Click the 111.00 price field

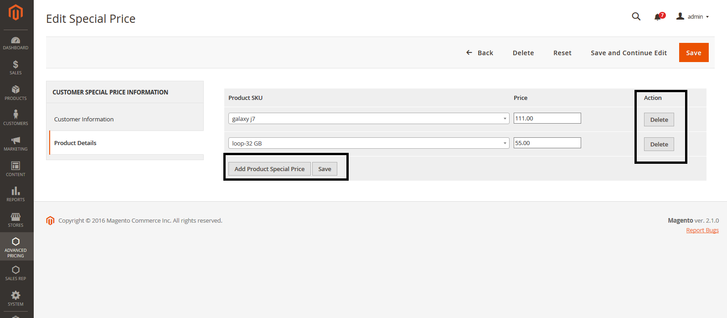[547, 118]
